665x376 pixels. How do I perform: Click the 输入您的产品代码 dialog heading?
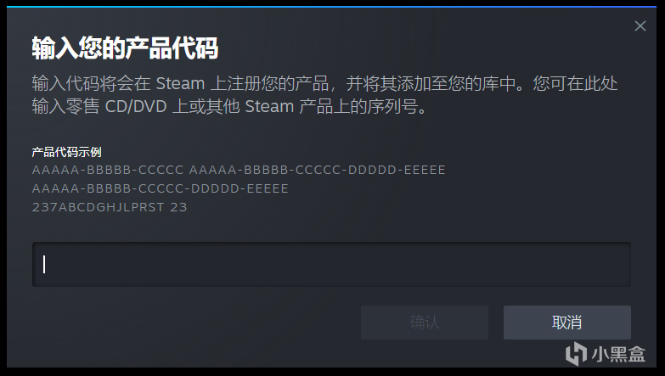point(125,48)
